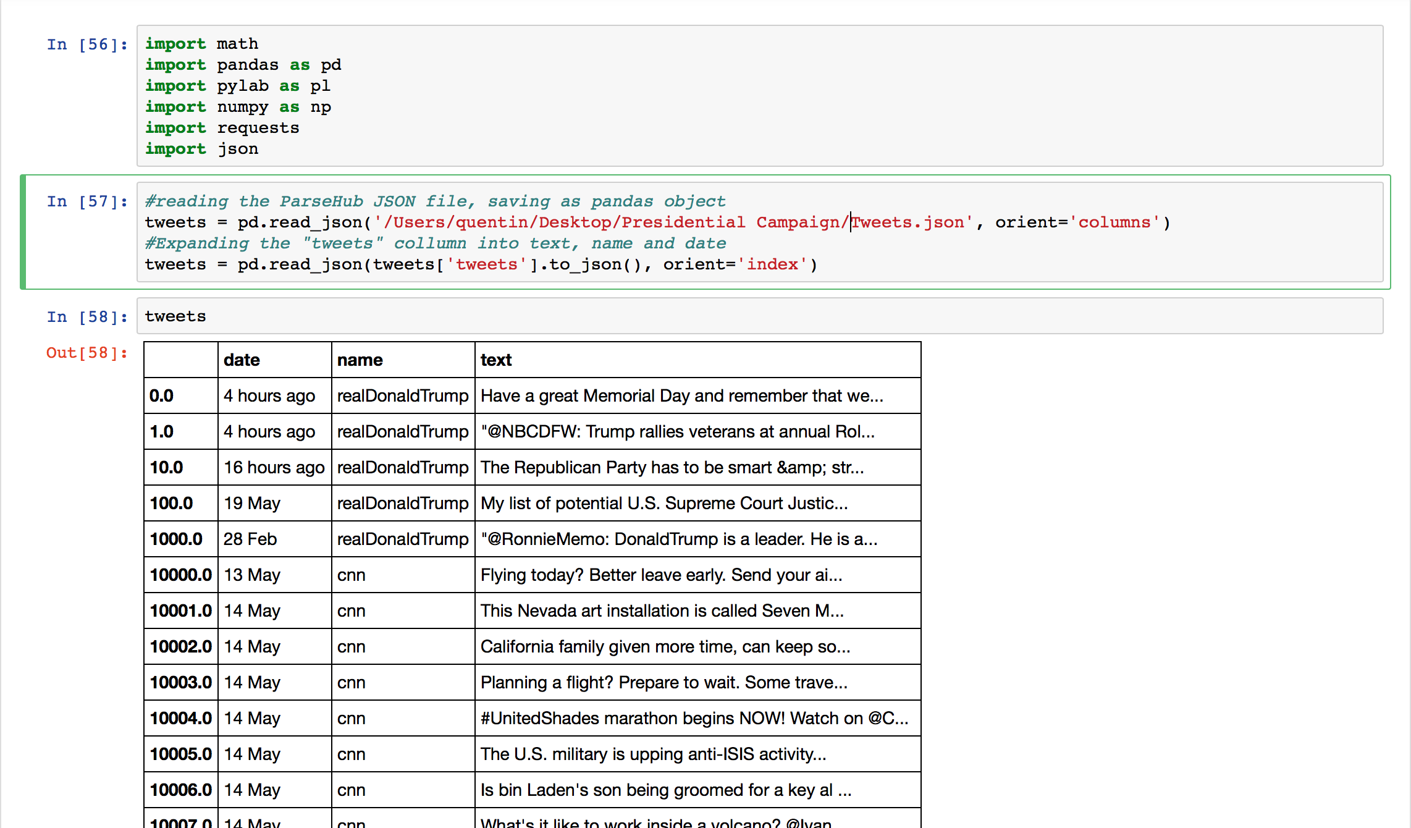Click the In [56] prompt label
This screenshot has width=1411, height=828.
(x=87, y=44)
